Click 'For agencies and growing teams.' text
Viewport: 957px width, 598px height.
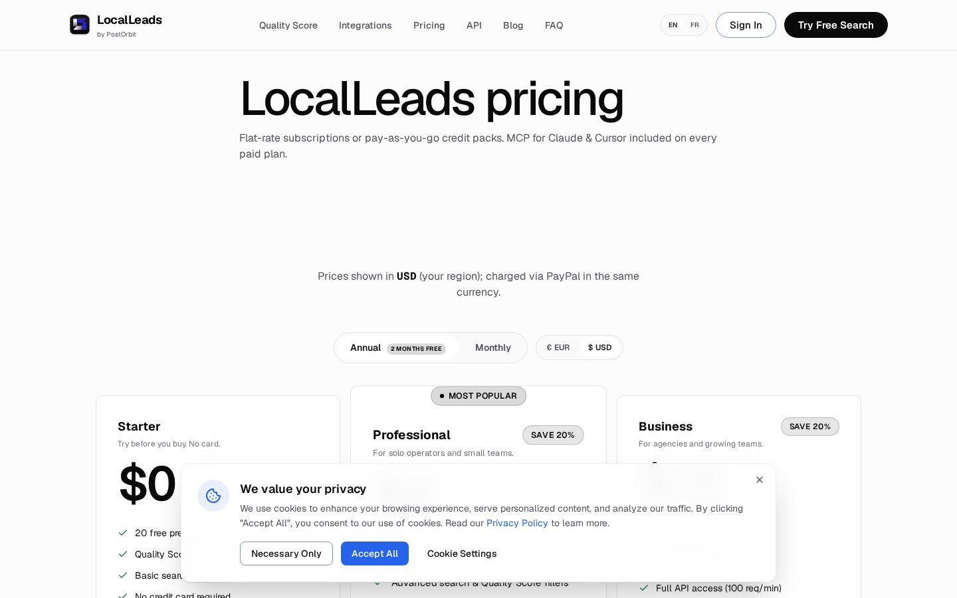pos(701,444)
